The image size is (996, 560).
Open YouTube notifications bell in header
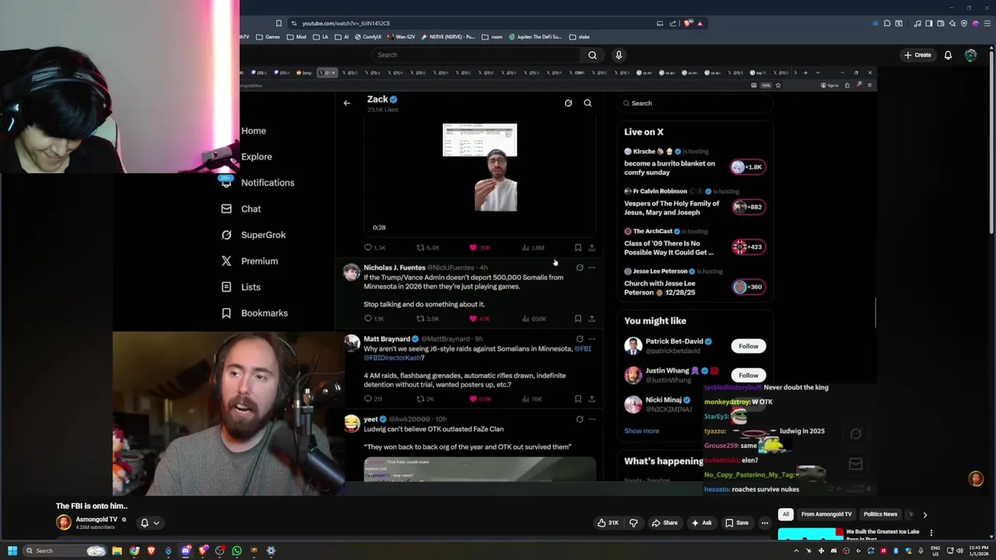(x=948, y=55)
